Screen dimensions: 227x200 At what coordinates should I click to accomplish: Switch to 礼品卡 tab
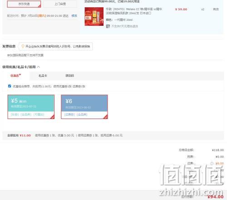[43, 76]
